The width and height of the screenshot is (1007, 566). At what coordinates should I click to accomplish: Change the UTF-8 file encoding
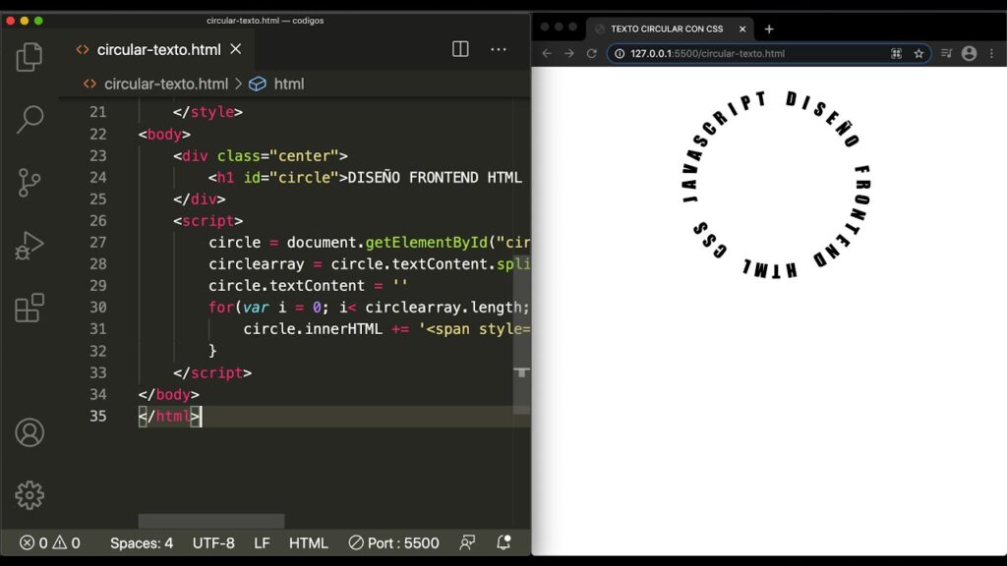point(213,543)
